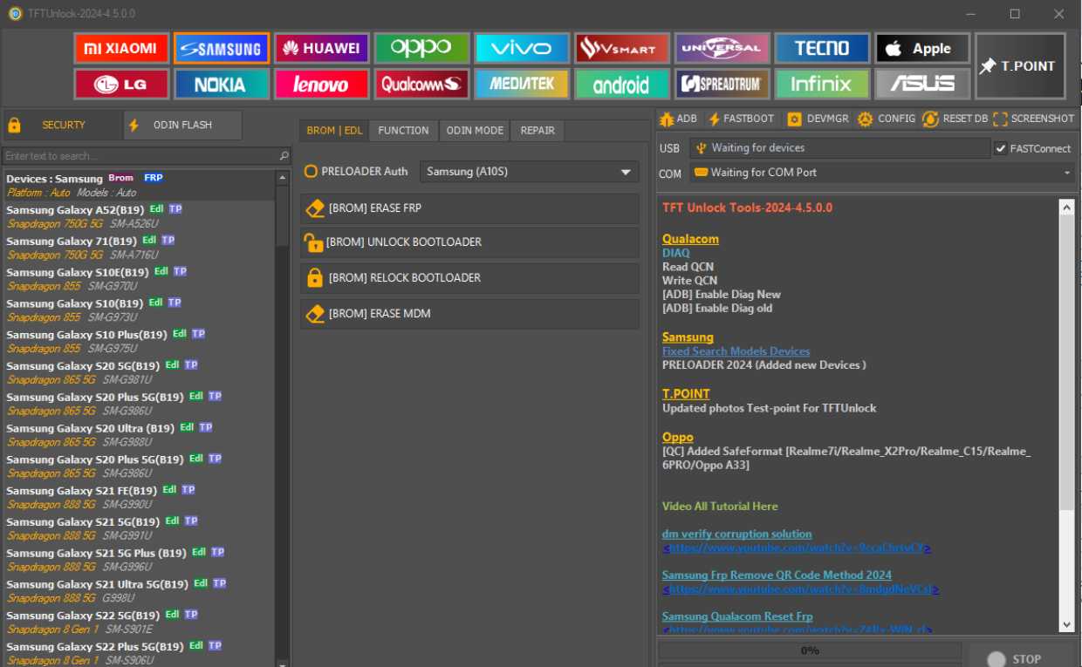Open the DEVMGR device manager

point(818,119)
